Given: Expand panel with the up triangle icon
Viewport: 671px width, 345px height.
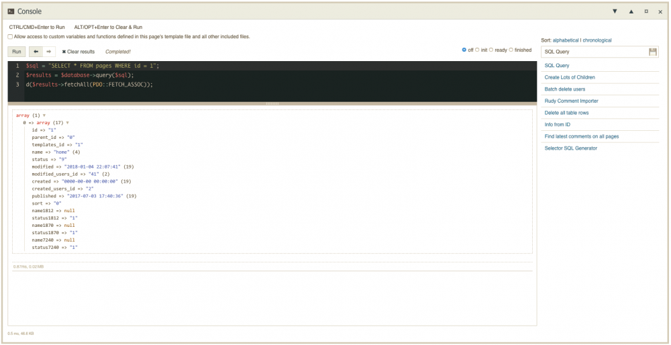Looking at the screenshot, I should 631,11.
